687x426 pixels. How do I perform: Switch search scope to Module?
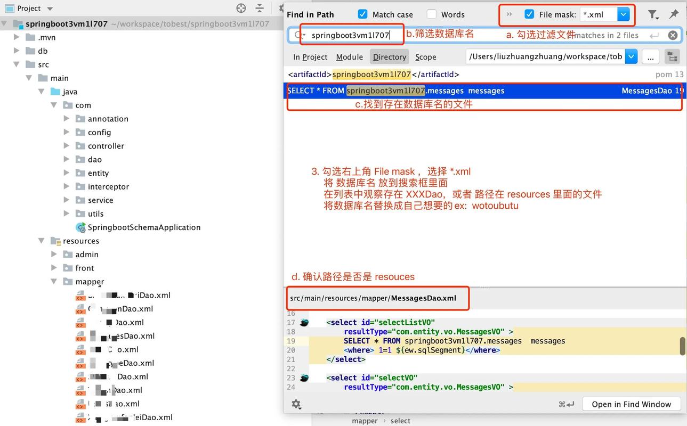[349, 56]
